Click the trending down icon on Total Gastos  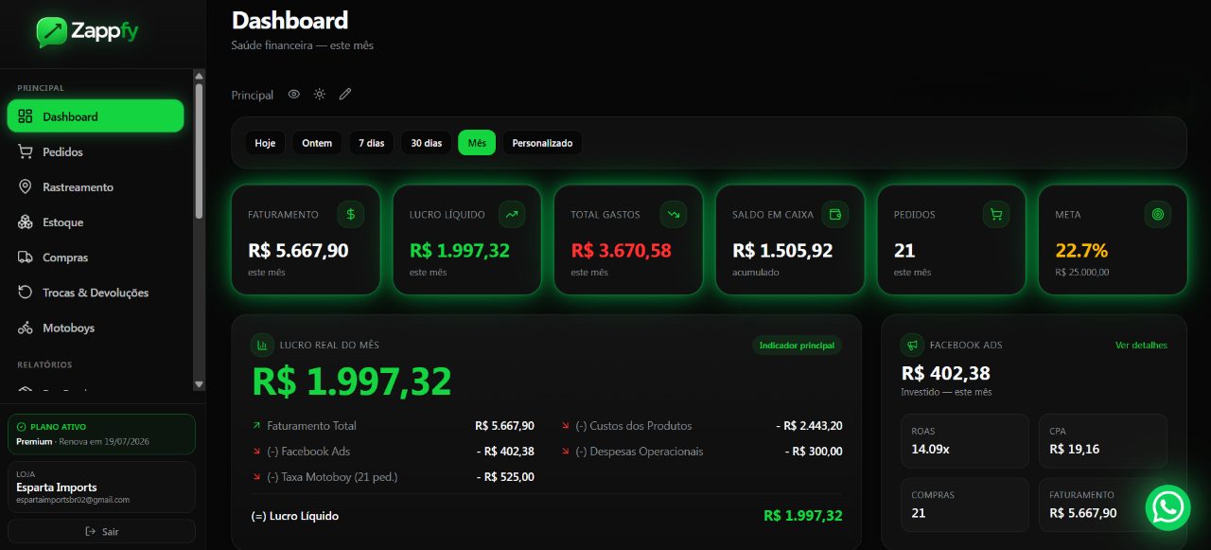tap(674, 215)
